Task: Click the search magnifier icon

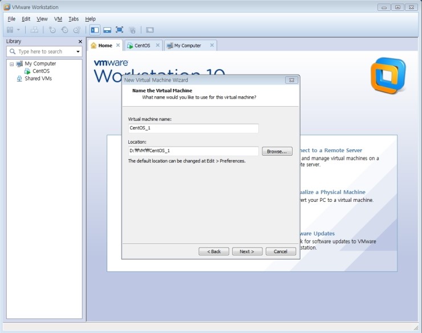Action: click(x=13, y=51)
